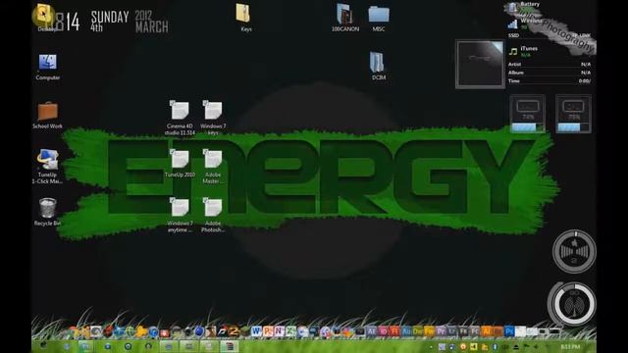Launch Audition (Au) from the dock
The image size is (628, 353).
click(406, 331)
